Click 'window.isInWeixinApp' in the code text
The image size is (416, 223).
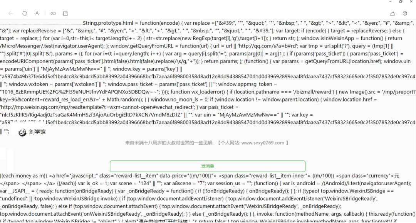click(334, 39)
